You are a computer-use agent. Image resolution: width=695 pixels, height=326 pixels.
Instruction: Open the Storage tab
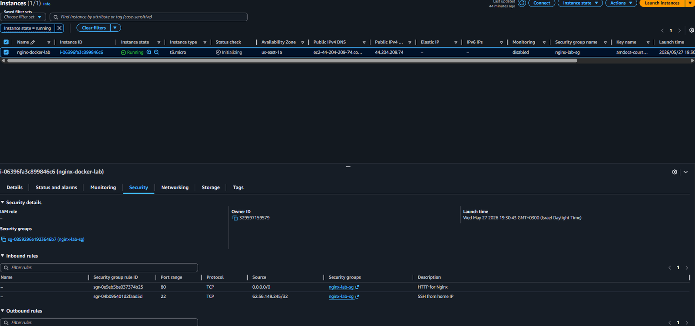click(211, 188)
